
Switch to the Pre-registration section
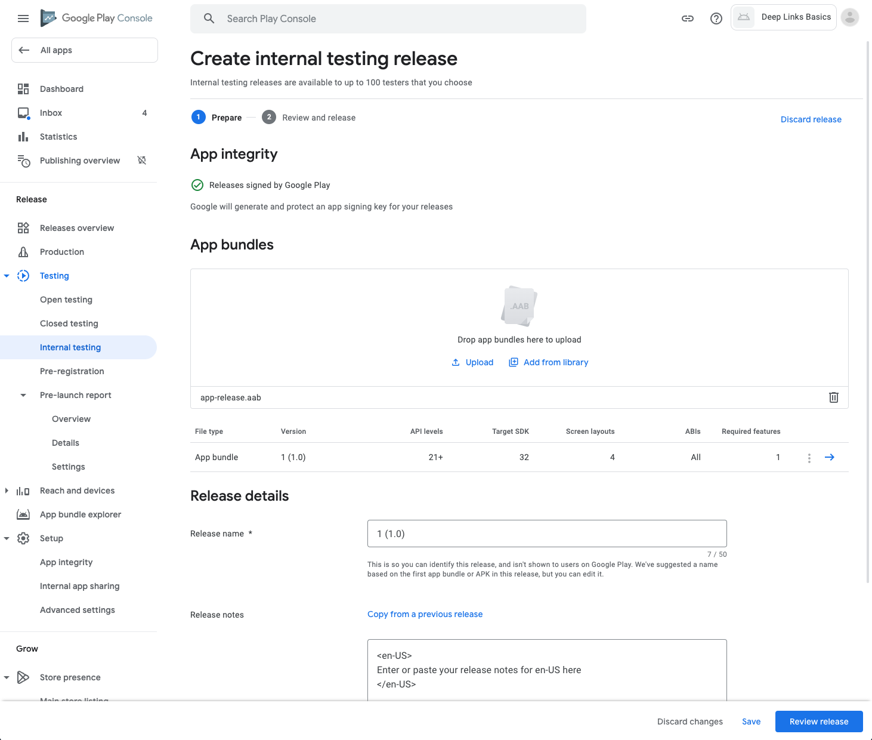72,371
